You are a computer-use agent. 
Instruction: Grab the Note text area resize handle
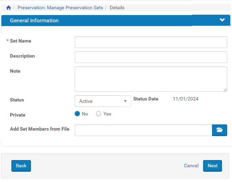[x=225, y=89]
